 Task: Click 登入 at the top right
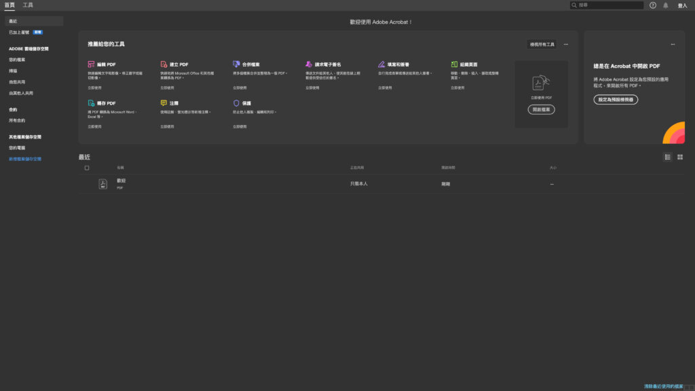[x=682, y=5]
